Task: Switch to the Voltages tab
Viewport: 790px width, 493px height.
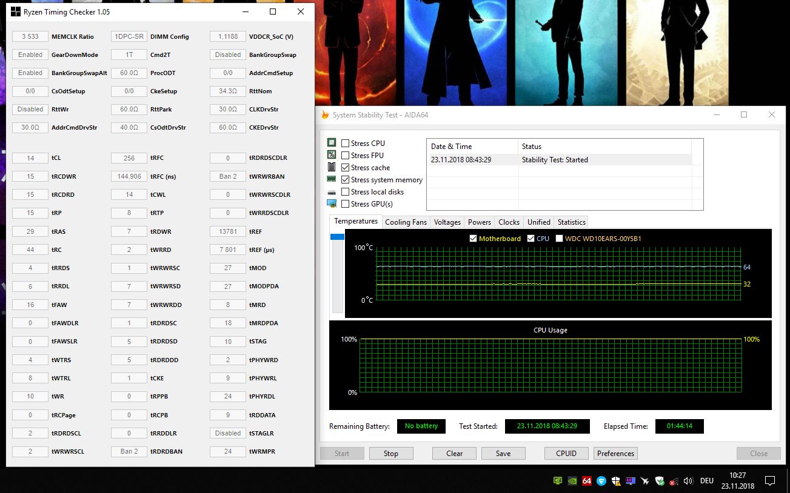Action: pyautogui.click(x=447, y=222)
